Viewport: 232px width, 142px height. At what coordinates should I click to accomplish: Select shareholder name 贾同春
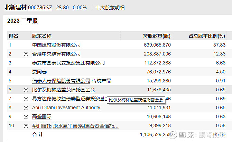coord(39,72)
